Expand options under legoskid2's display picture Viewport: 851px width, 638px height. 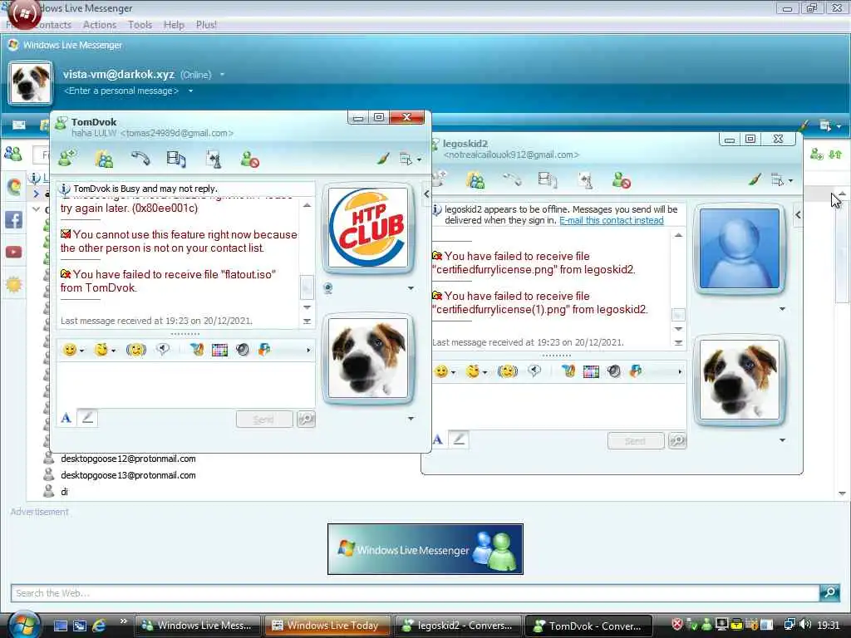(782, 309)
